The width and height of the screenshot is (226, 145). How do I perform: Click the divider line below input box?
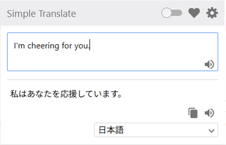(x=112, y=80)
